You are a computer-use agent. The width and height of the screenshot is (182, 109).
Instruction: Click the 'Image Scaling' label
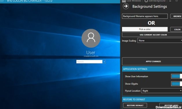[129, 41]
